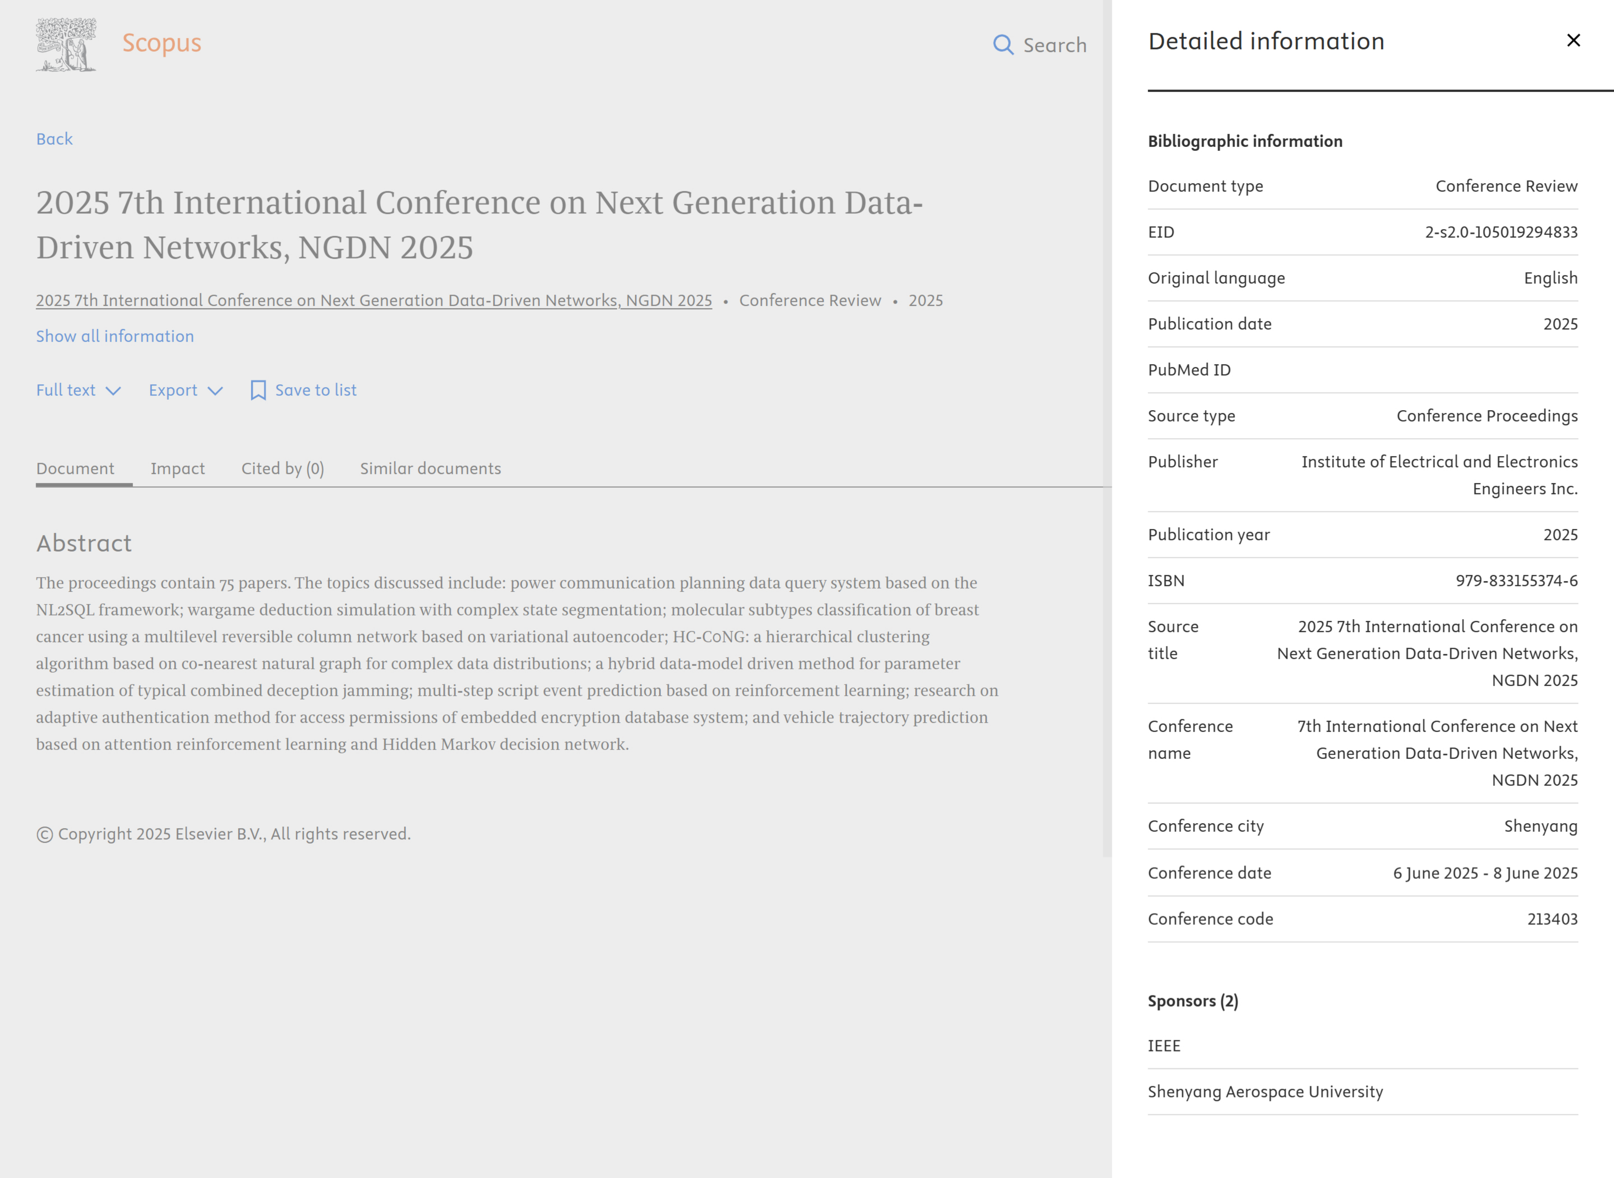Click the bookmark icon beside Save to list
1614x1178 pixels.
[x=258, y=390]
